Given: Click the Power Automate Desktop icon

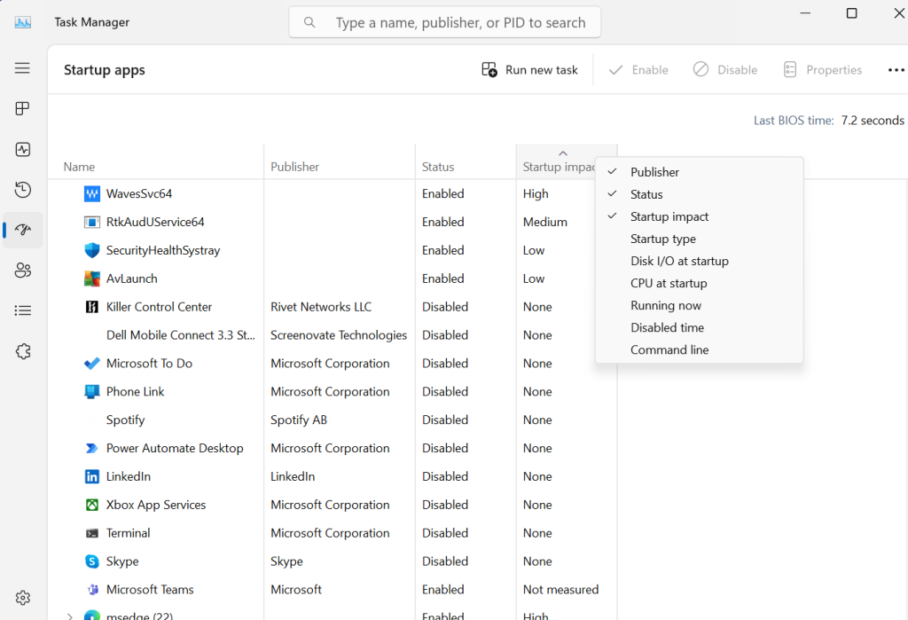Looking at the screenshot, I should (x=92, y=449).
